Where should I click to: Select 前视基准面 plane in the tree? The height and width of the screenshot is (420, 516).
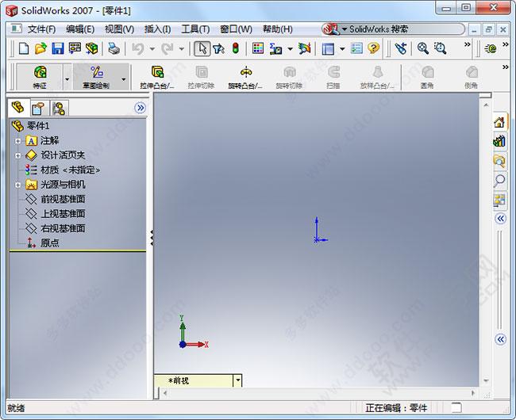click(63, 200)
